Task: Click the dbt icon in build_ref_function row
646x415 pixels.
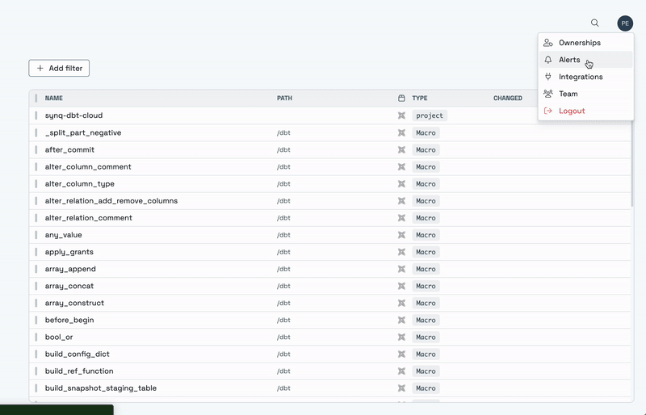Action: click(401, 371)
